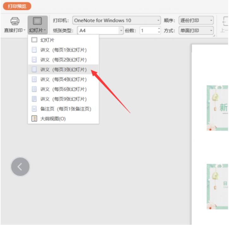Image resolution: width=229 pixels, height=225 pixels.
Task: Select handout with 2 slides per page
Action: (63, 60)
